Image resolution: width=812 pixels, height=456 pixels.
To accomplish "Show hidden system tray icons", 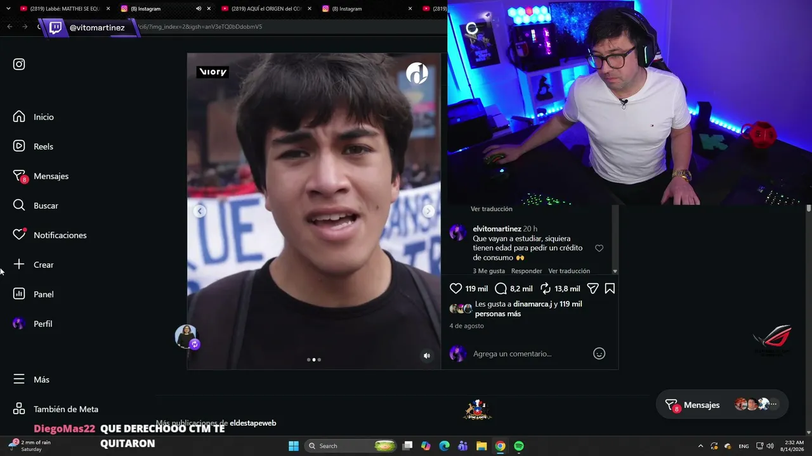I will 700,446.
